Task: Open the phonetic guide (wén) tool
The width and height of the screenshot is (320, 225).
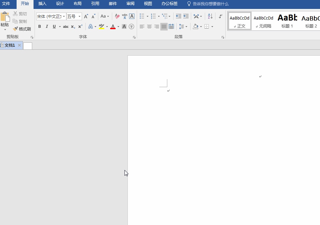Action: [x=124, y=16]
